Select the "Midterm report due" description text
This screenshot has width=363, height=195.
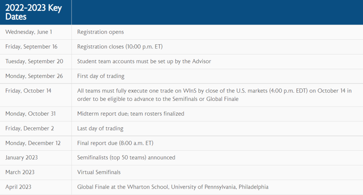[x=131, y=114]
